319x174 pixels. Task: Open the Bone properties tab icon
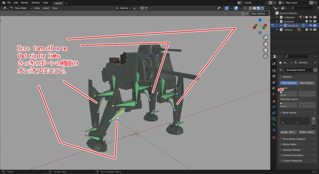pyautogui.click(x=274, y=124)
